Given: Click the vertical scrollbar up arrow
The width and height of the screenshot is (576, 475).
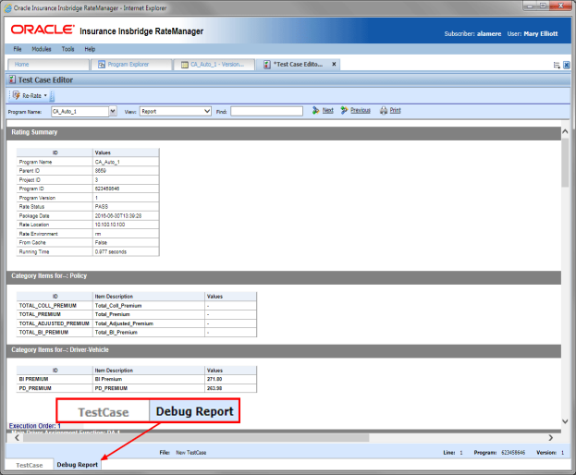Looking at the screenshot, I should click(x=565, y=131).
